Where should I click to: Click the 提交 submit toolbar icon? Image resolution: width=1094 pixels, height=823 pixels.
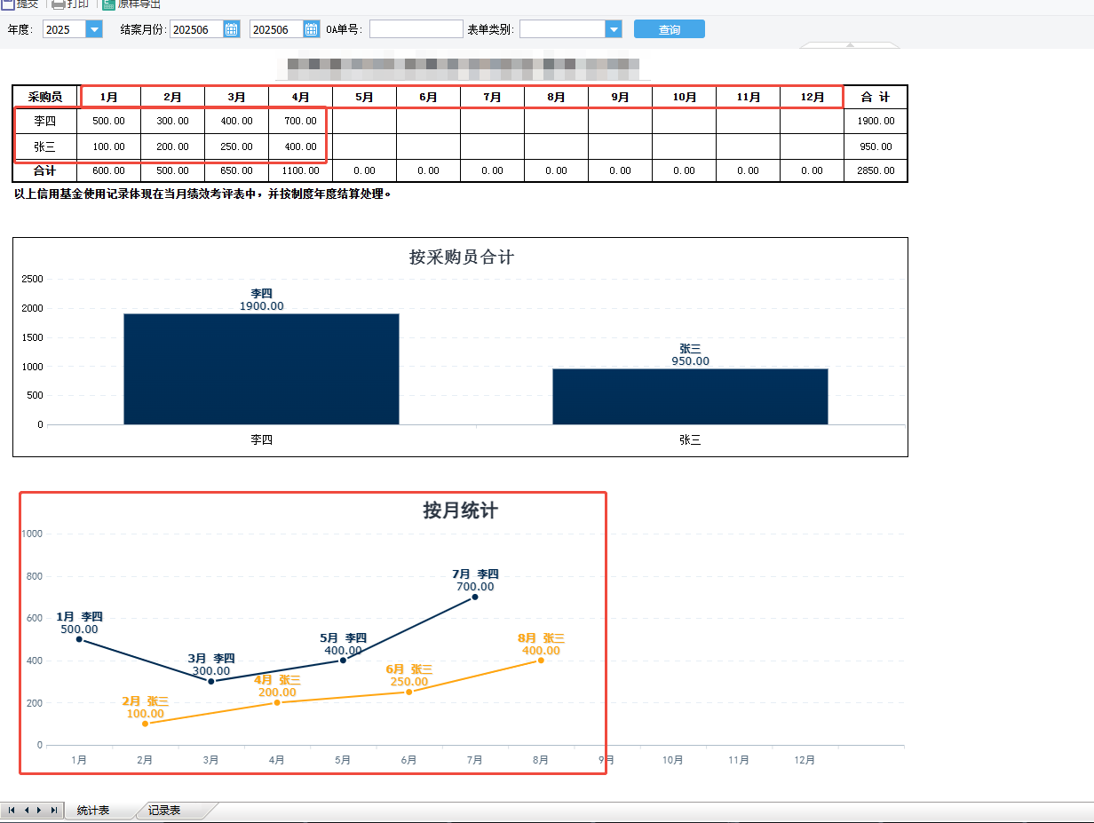(x=7, y=4)
